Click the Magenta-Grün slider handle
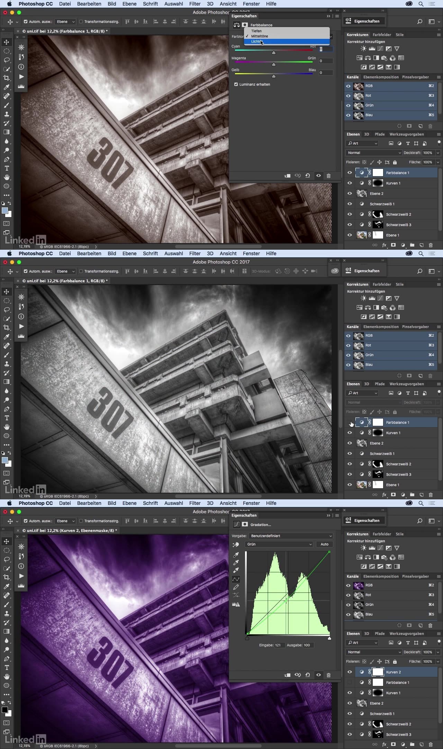 coord(274,64)
